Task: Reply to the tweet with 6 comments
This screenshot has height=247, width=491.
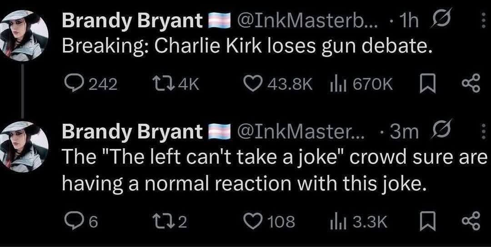Action: point(71,222)
